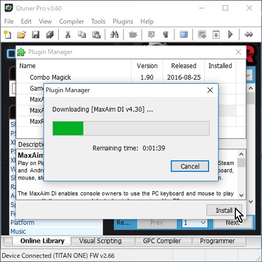The width and height of the screenshot is (262, 262).
Task: Click the 2016-08-25 release date cell
Action: click(184, 78)
